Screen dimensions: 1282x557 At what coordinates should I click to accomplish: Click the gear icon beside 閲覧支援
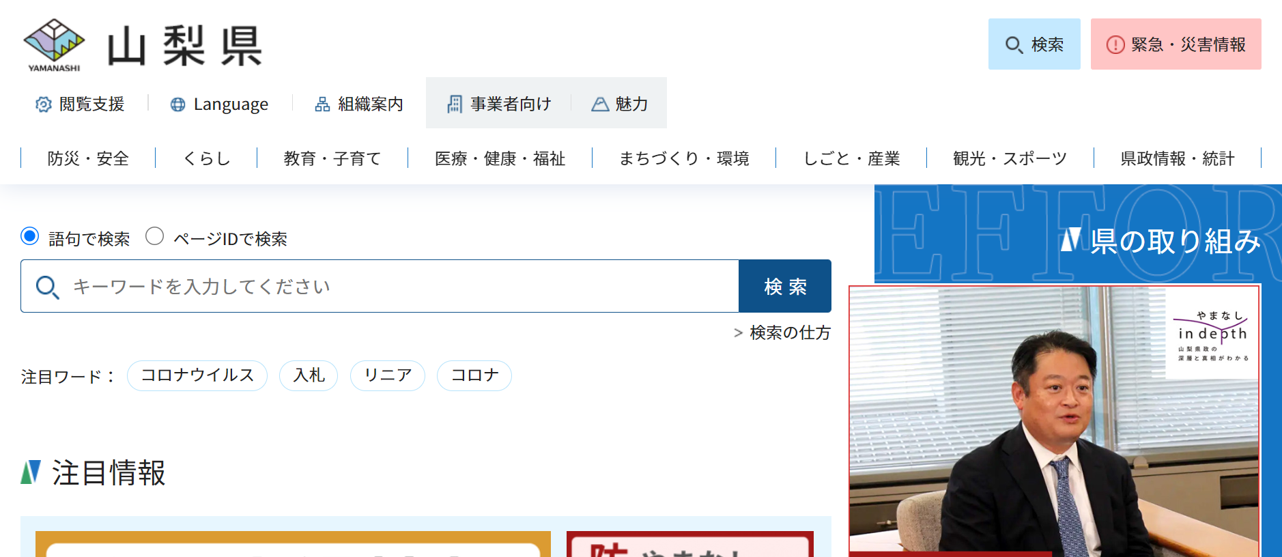pos(44,104)
